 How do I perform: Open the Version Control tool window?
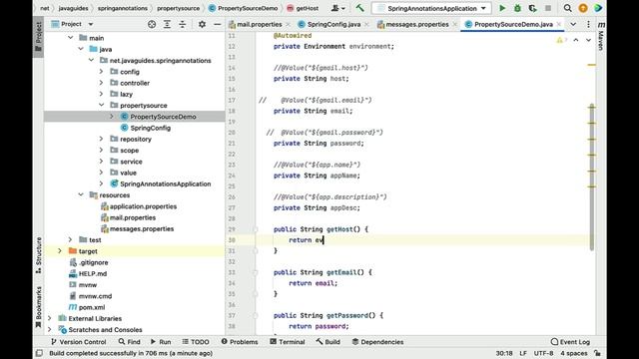coord(78,342)
